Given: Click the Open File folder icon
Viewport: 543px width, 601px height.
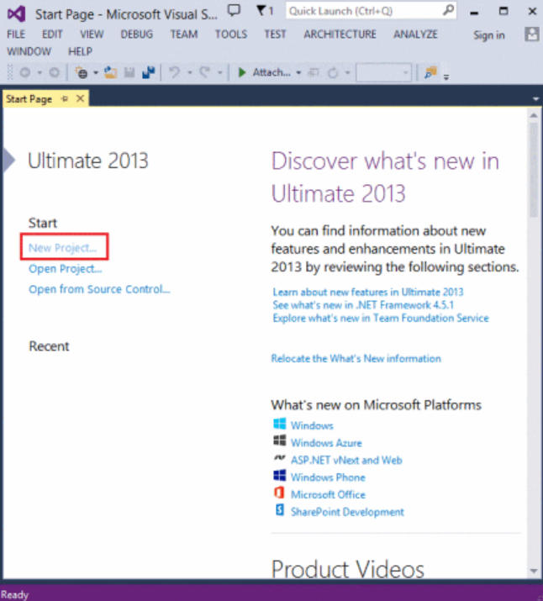Looking at the screenshot, I should tap(110, 73).
